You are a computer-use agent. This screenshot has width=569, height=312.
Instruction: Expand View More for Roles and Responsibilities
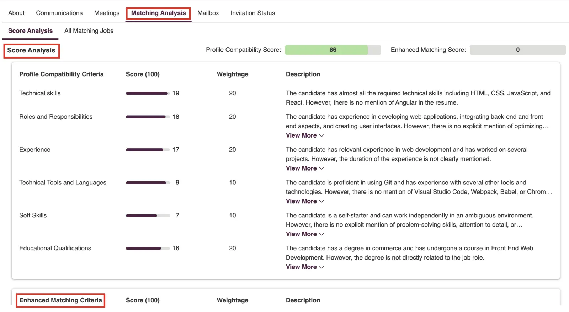coord(305,135)
